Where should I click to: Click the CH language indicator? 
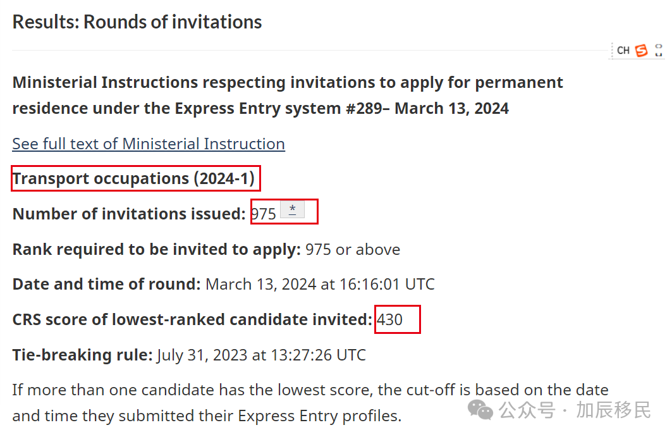click(623, 51)
